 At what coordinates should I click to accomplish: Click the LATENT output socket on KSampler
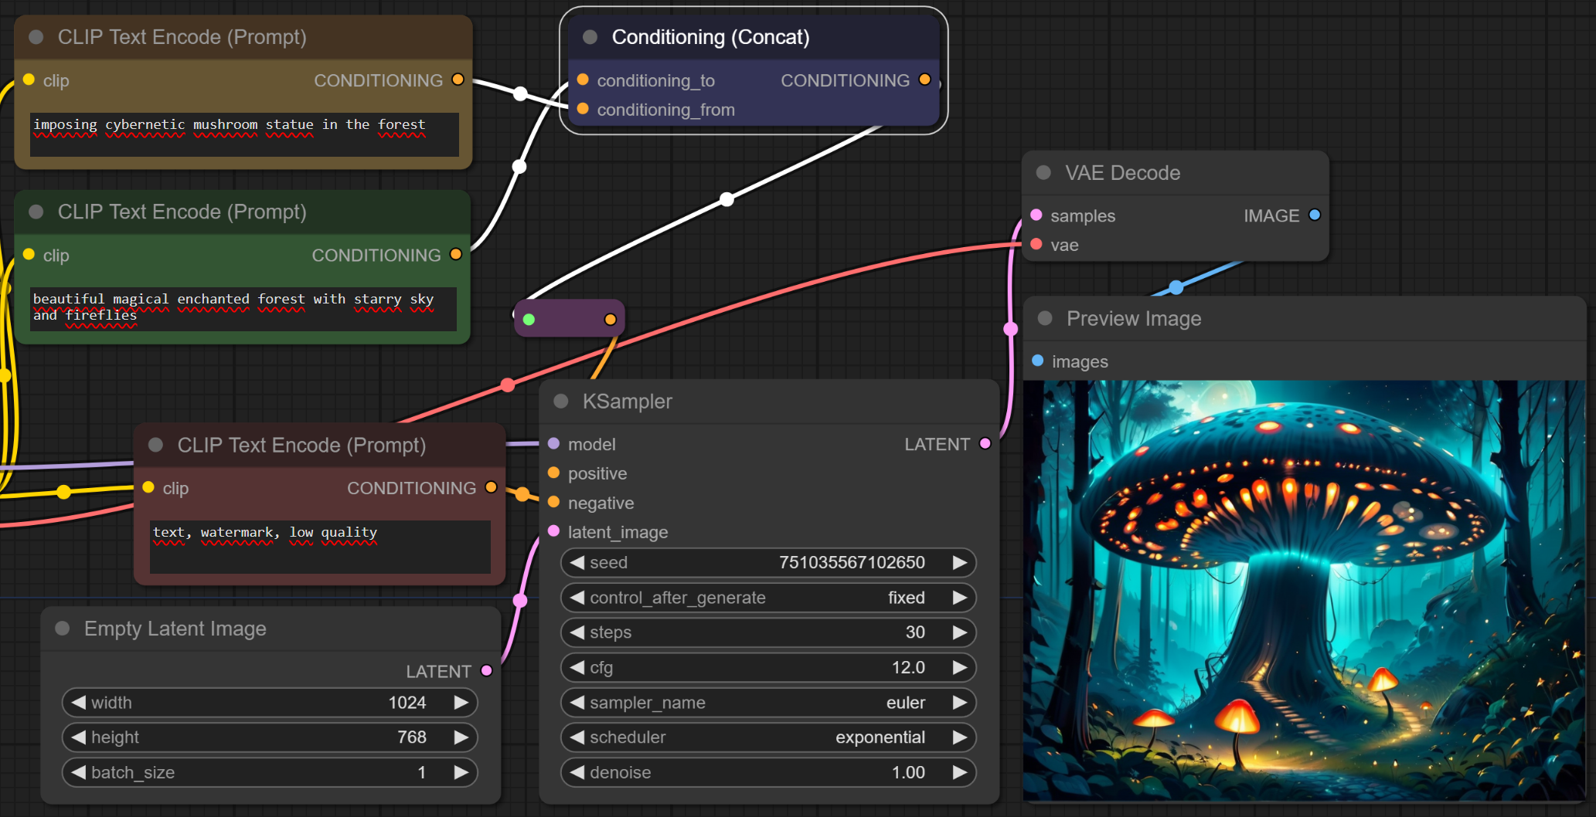point(985,444)
